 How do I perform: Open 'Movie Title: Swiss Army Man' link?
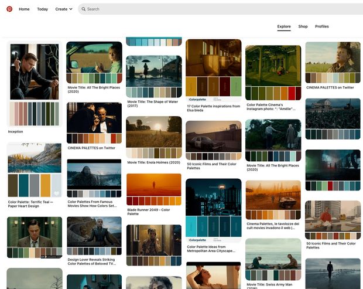[x=269, y=285]
